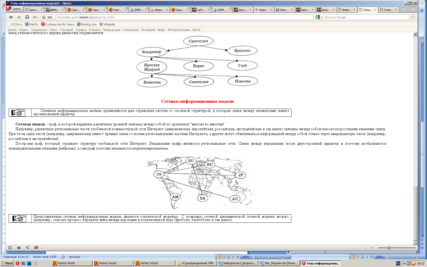Screen dimensions: 427x267
Task: Switch to Лек_Модели.doc taskbar window
Action: [279, 263]
